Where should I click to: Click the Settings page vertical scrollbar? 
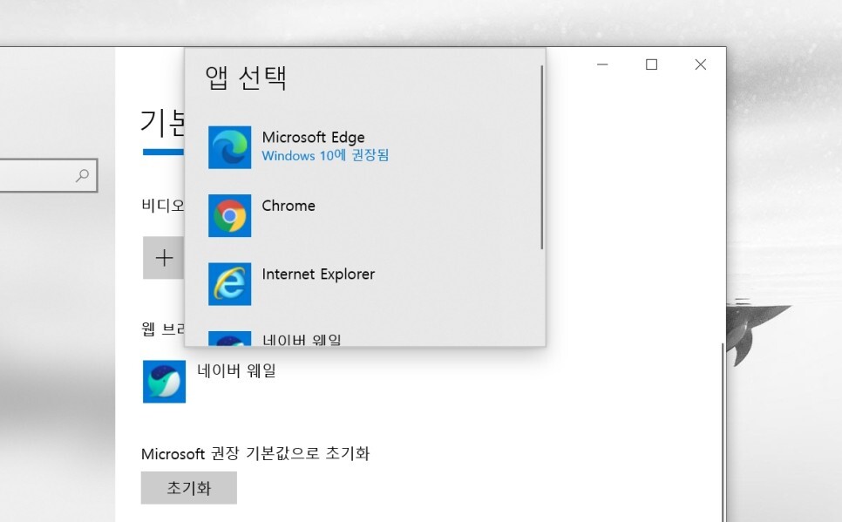[723, 432]
